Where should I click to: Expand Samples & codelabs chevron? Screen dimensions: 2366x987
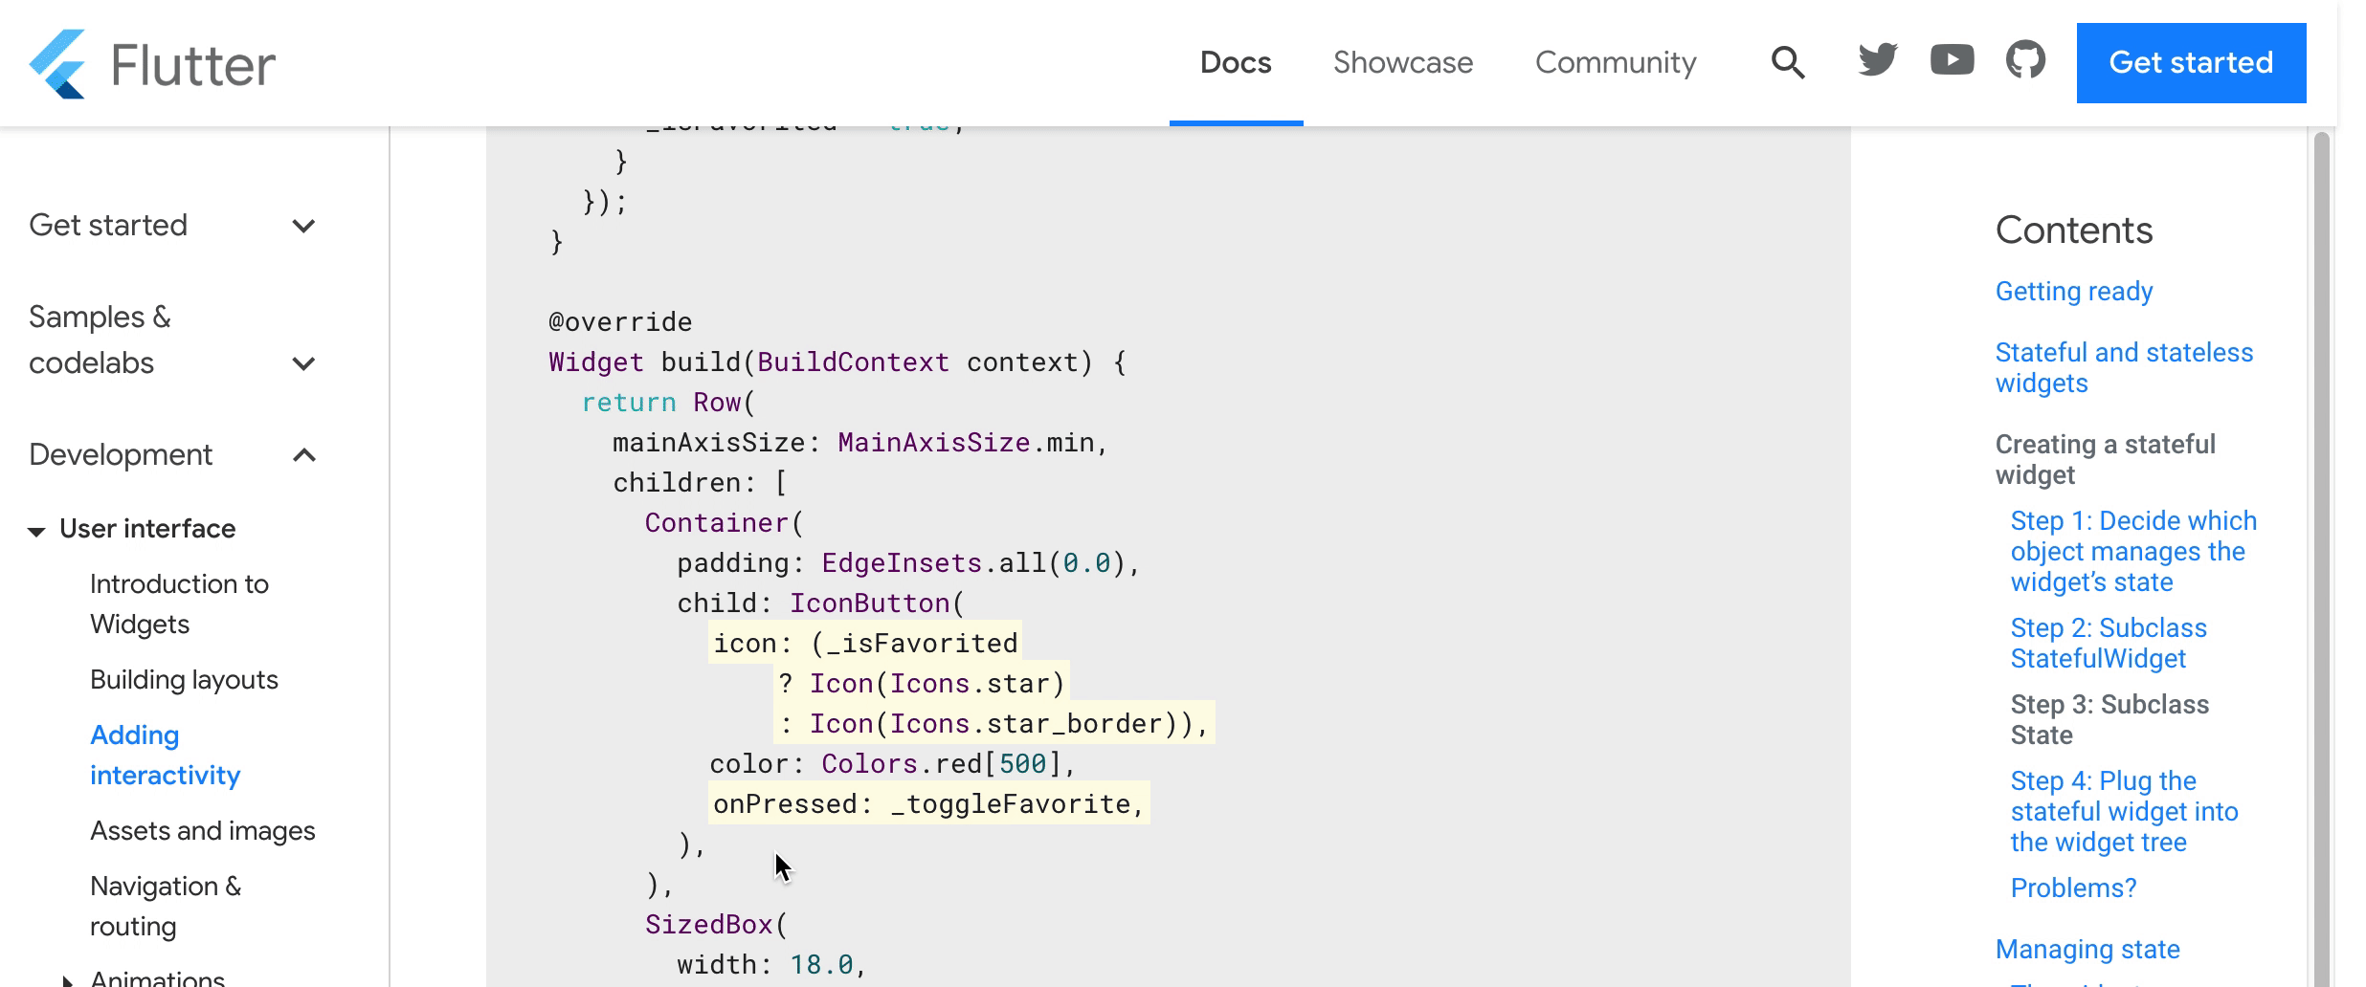[303, 364]
